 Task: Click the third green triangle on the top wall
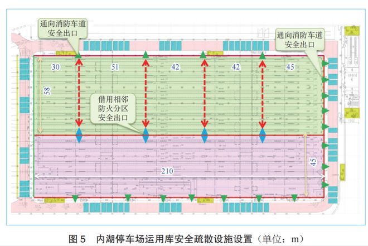pyautogui.click(x=204, y=55)
